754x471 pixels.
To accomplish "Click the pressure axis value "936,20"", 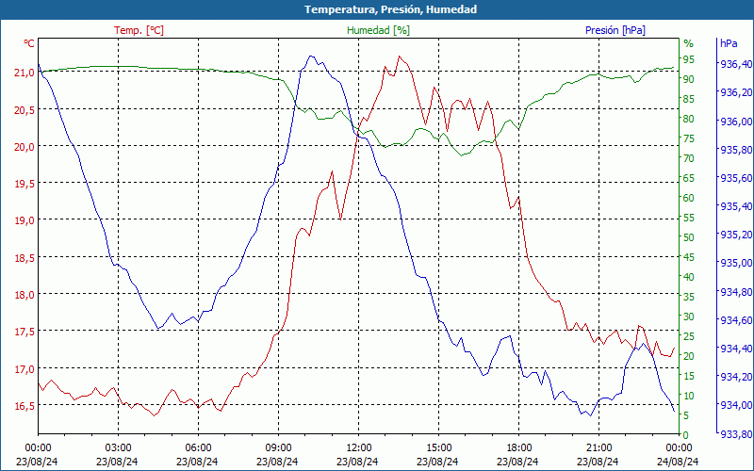I will click(736, 92).
